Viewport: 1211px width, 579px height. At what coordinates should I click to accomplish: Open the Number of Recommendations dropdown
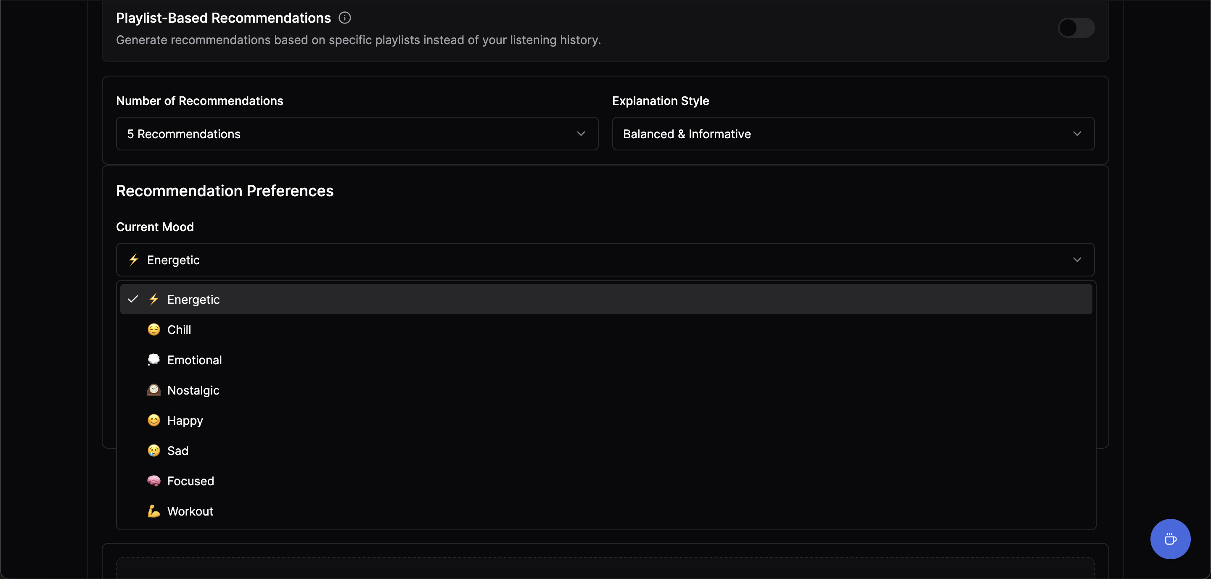(357, 134)
